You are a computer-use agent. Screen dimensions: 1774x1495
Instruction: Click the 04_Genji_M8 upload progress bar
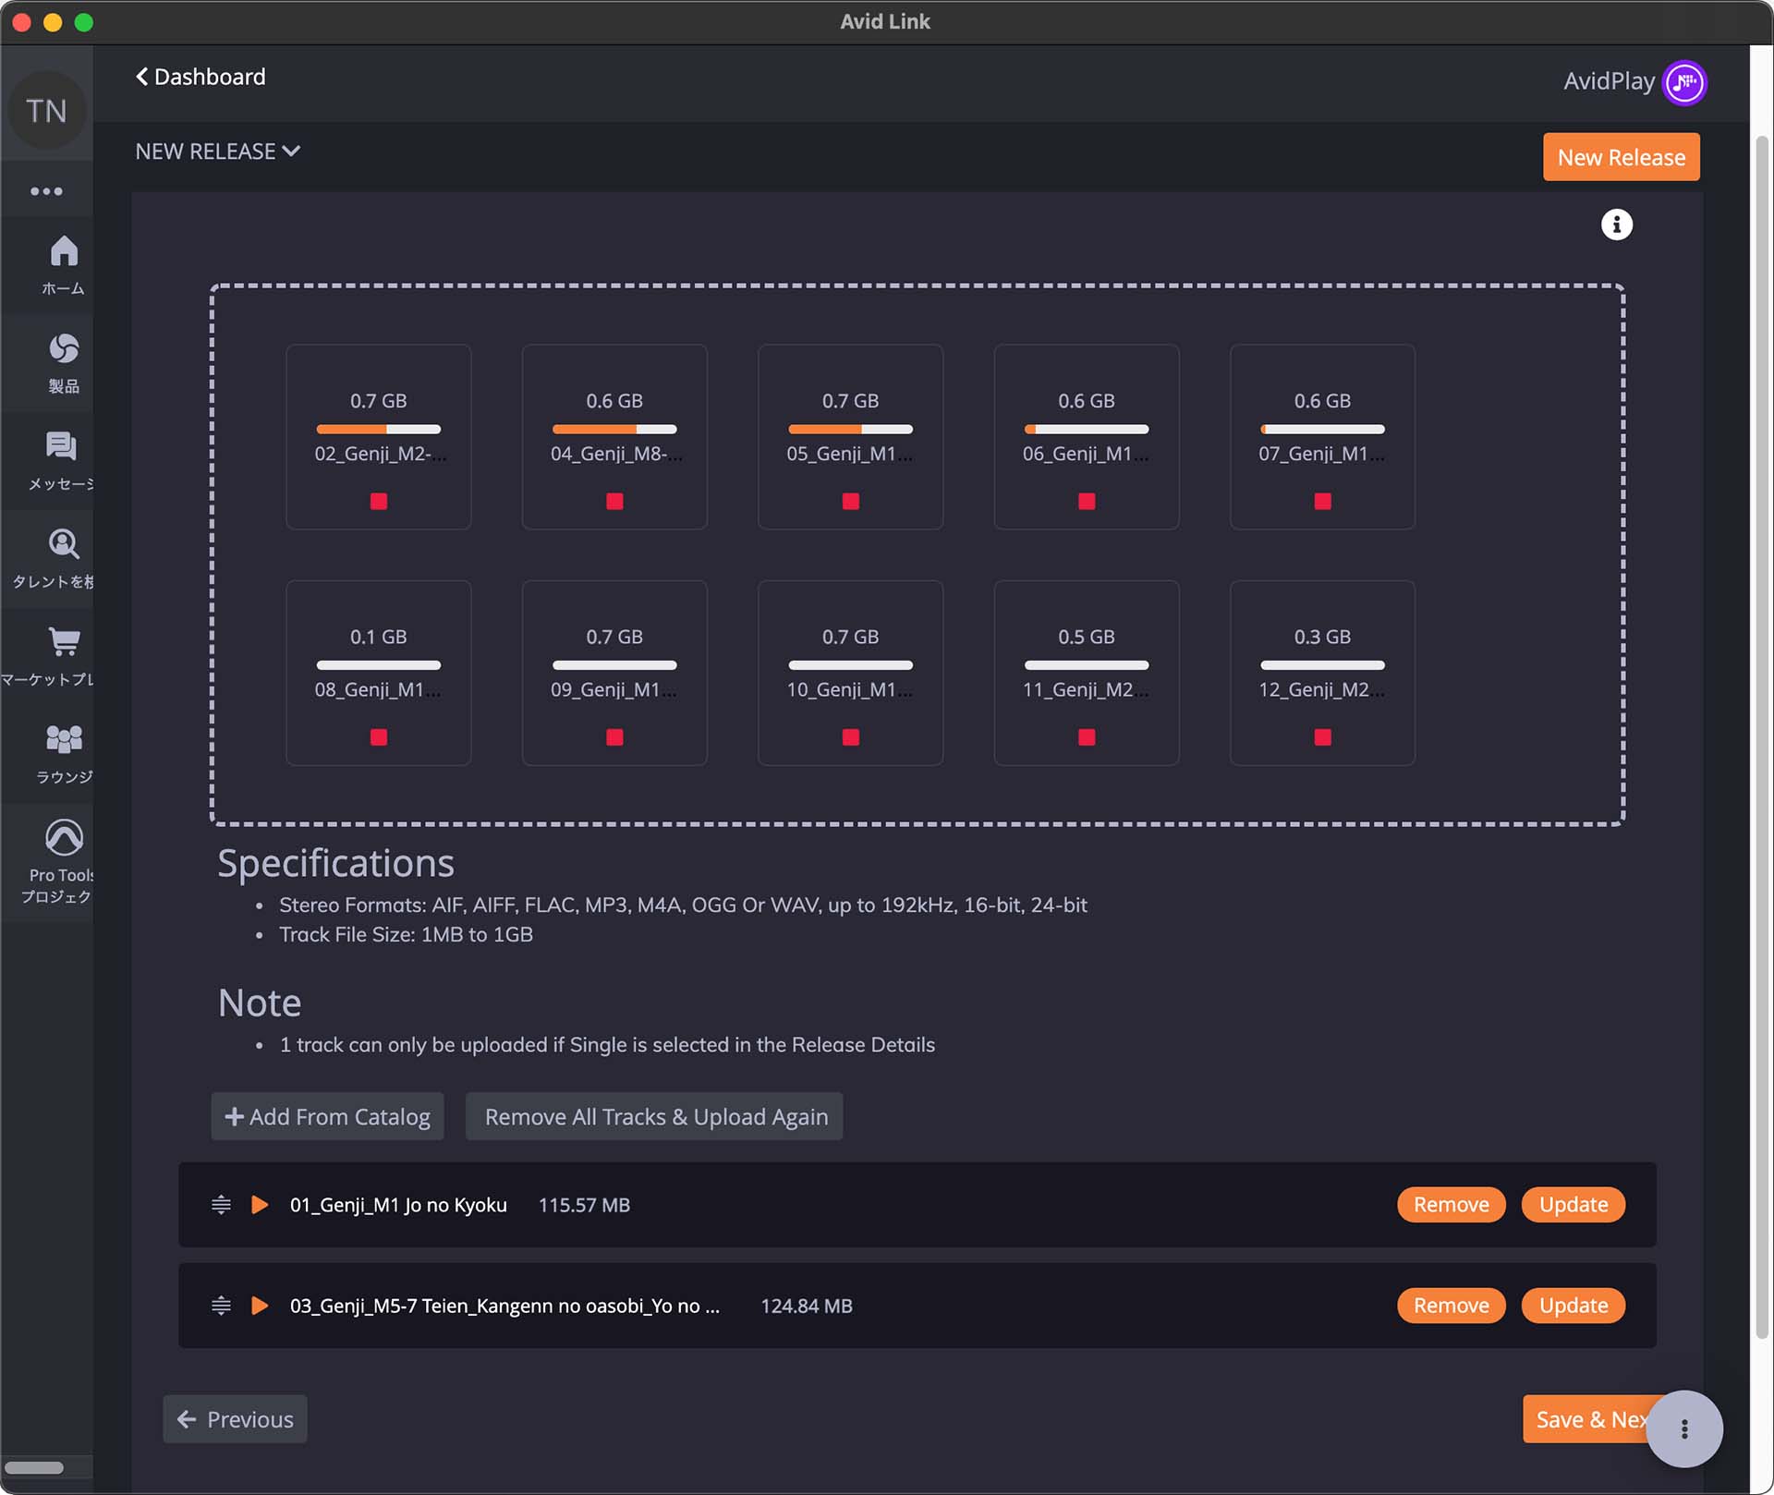point(614,430)
